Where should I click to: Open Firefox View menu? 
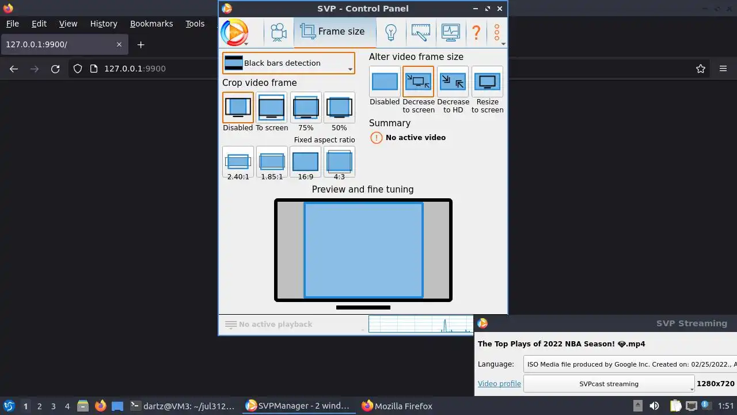coord(68,24)
